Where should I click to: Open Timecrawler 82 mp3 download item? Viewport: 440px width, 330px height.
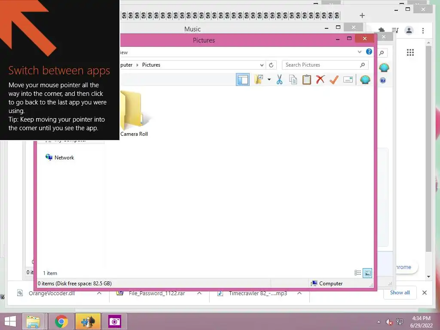(258, 293)
